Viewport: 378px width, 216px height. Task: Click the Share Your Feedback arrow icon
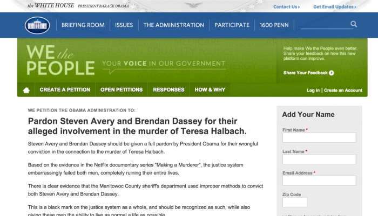[x=332, y=73]
